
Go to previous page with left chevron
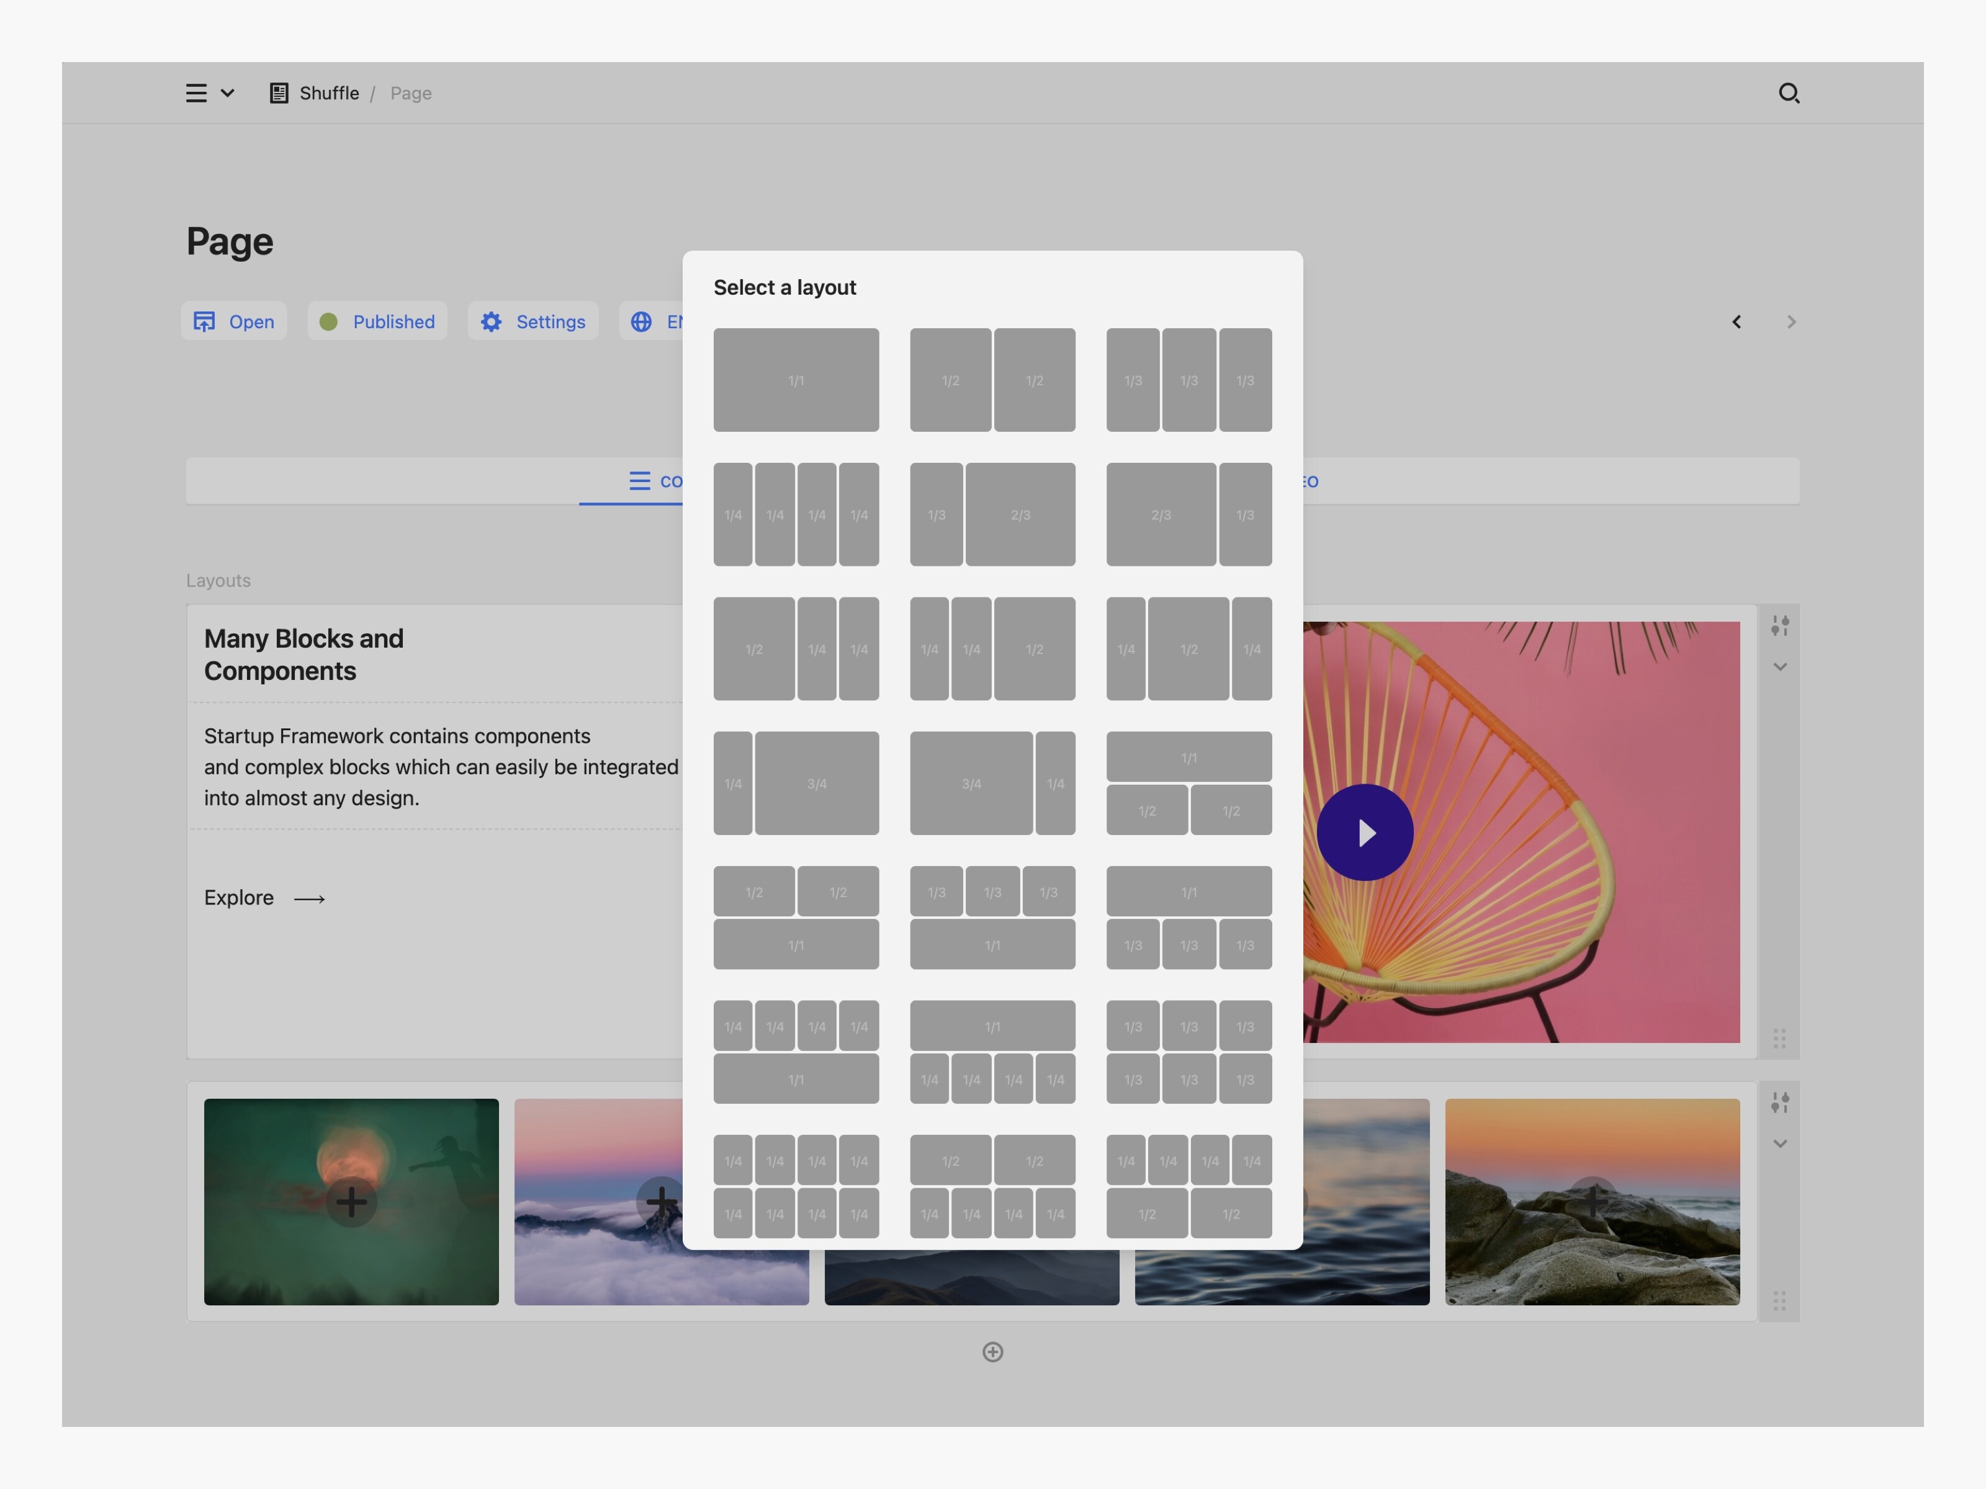[1737, 322]
